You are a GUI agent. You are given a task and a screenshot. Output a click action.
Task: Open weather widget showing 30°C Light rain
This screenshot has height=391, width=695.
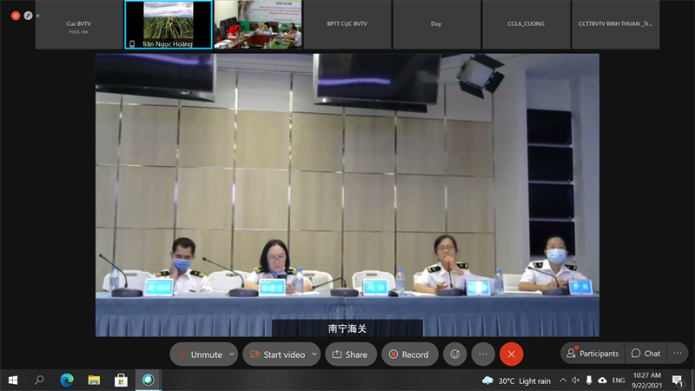(516, 381)
